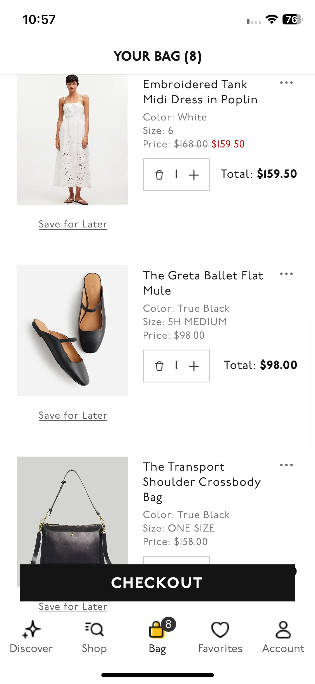Viewport: 315px width, 684px height.
Task: Go to the Favorites heart tab
Action: pos(220,637)
